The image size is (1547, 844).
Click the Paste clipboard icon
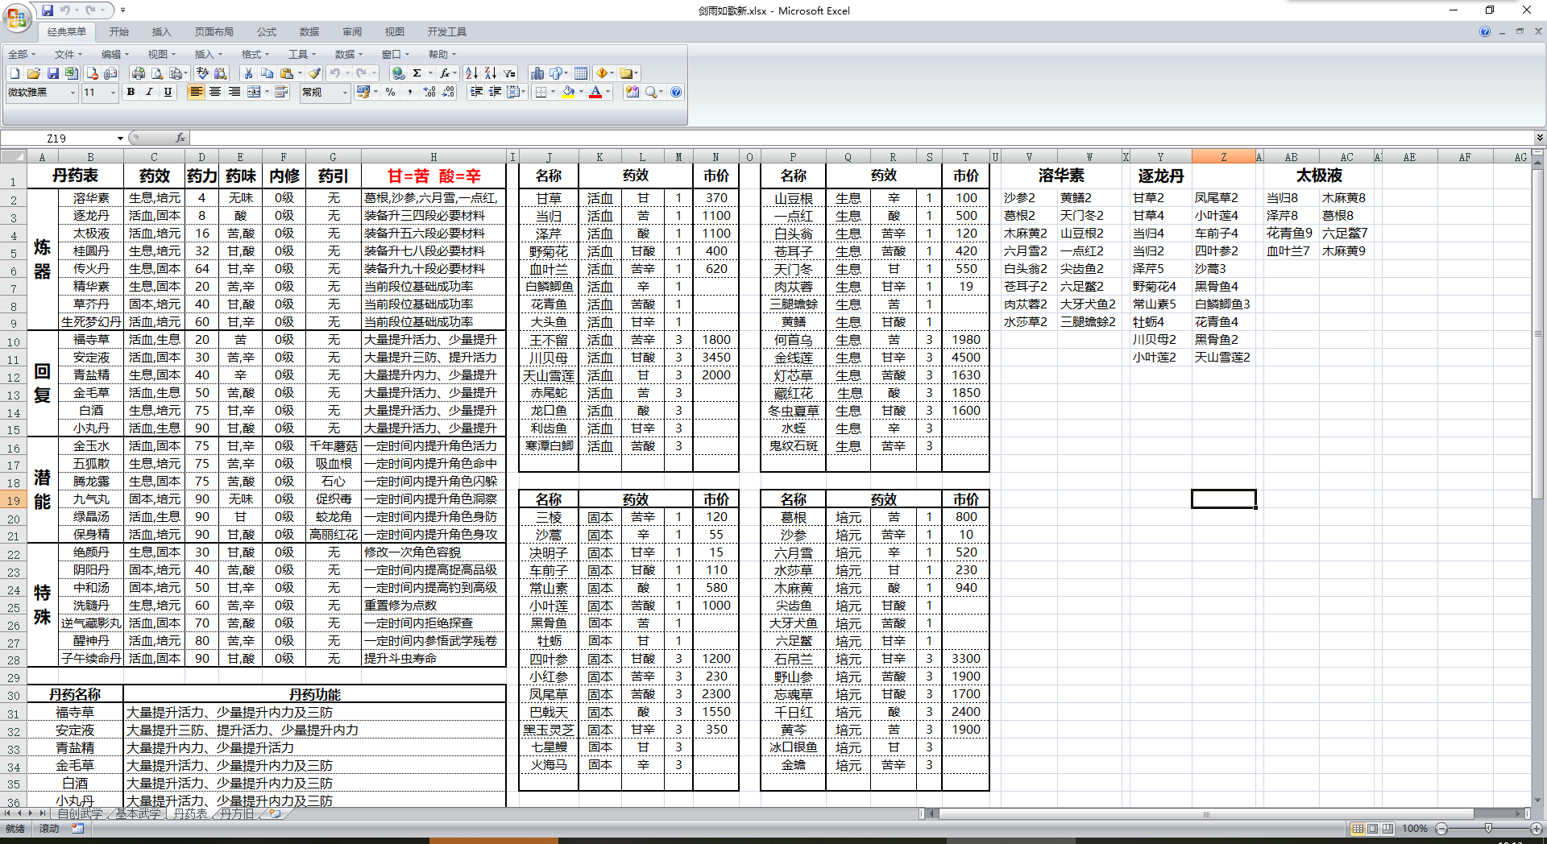pos(286,73)
